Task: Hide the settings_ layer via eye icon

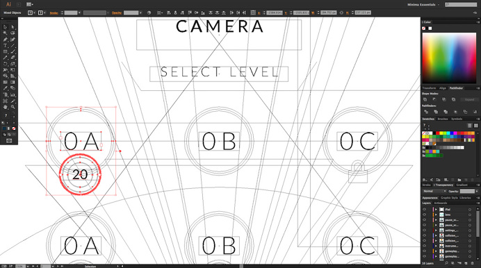Action: [425, 231]
